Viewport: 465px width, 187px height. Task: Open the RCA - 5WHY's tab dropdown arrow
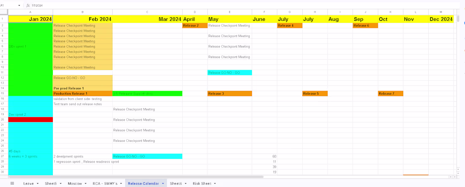coord(121,184)
